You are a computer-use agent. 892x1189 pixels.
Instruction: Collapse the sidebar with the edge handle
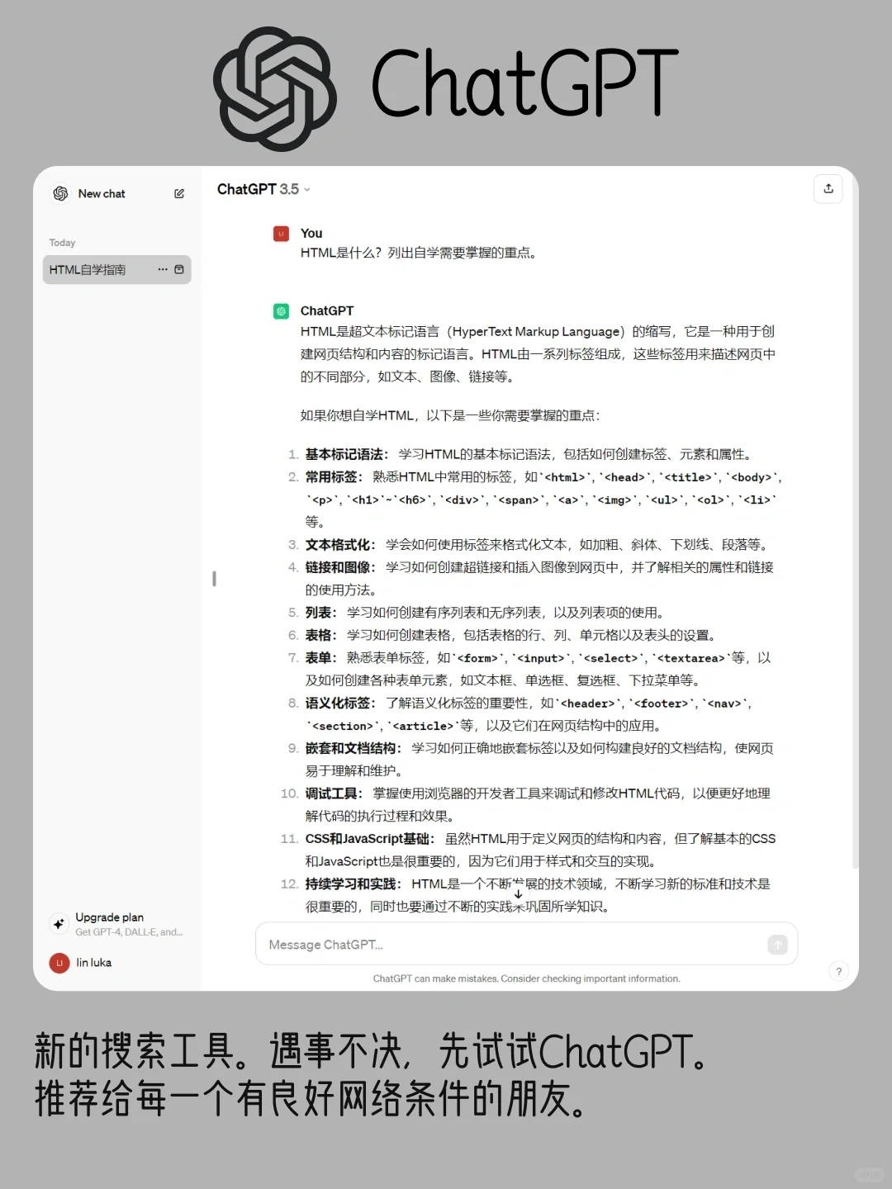(x=214, y=580)
